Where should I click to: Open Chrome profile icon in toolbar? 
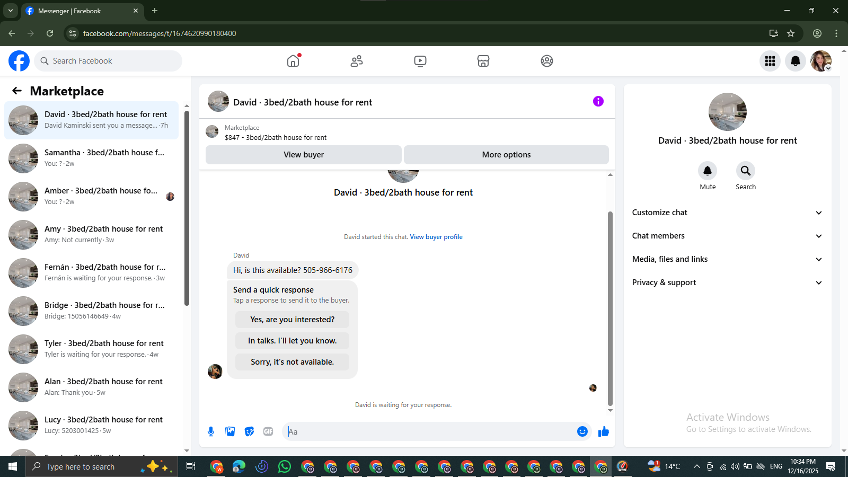(x=817, y=33)
